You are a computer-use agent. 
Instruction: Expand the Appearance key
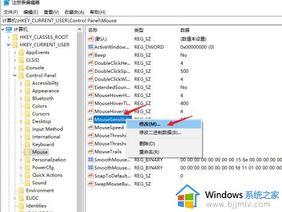[21, 91]
